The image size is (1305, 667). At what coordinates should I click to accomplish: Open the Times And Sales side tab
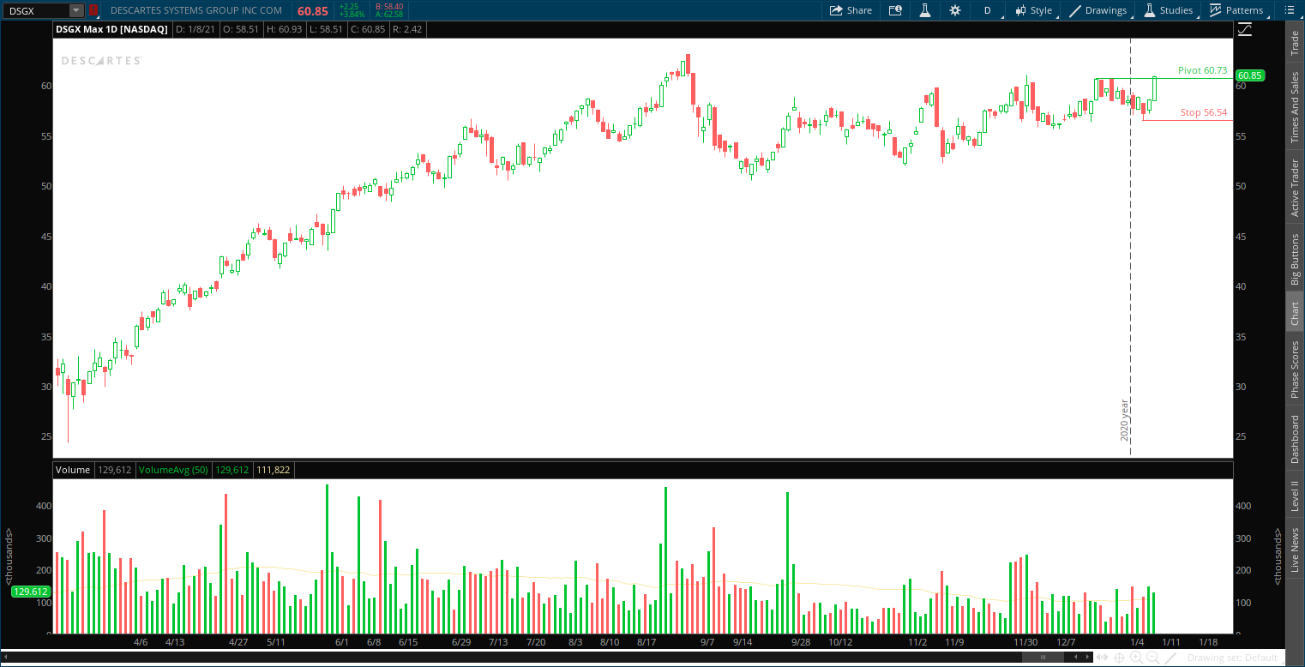(x=1295, y=106)
